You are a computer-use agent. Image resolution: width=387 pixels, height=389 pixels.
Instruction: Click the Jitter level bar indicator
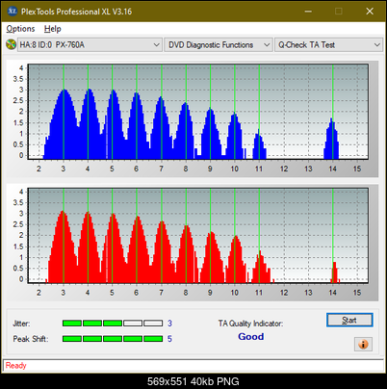point(113,324)
